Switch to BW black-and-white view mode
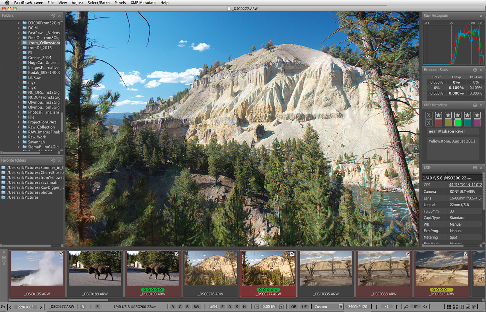 point(196,306)
